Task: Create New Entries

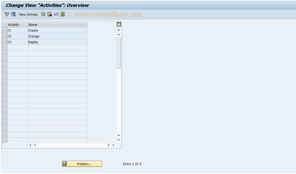Action: 28,15
